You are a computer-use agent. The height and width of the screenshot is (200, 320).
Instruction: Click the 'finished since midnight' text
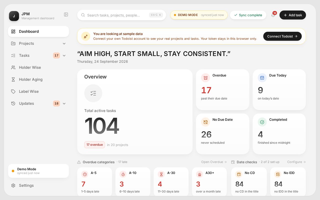click(x=274, y=143)
